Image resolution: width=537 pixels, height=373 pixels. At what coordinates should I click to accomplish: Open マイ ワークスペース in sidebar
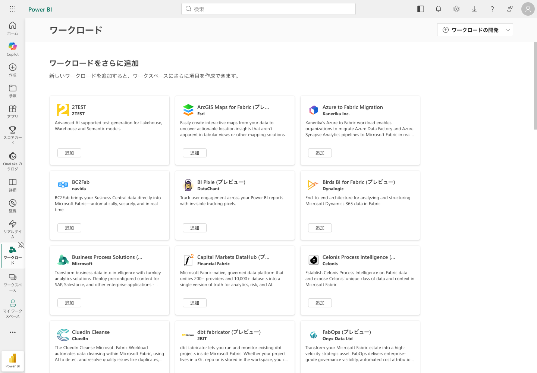pos(13,308)
